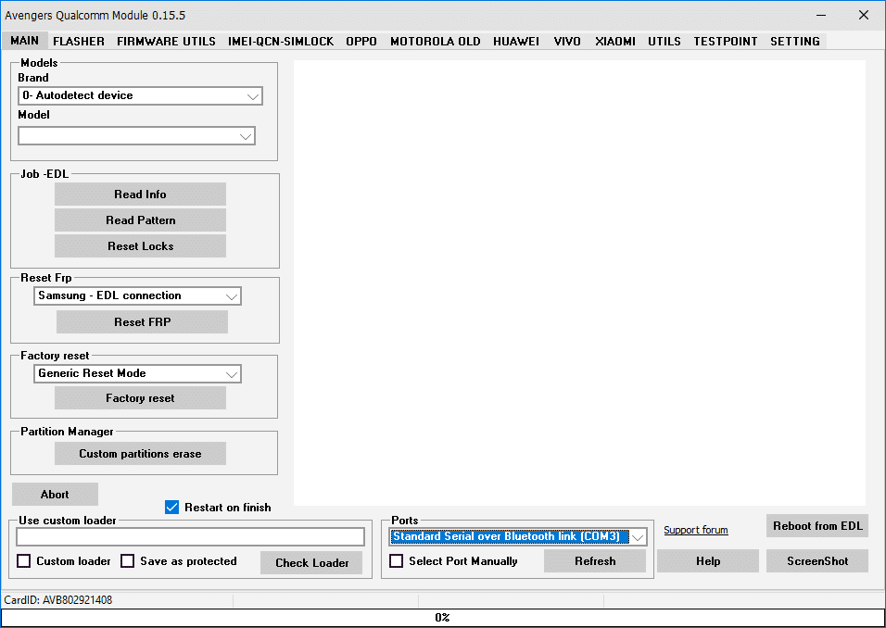Click the CardID AVB802921408 status text

pos(58,600)
